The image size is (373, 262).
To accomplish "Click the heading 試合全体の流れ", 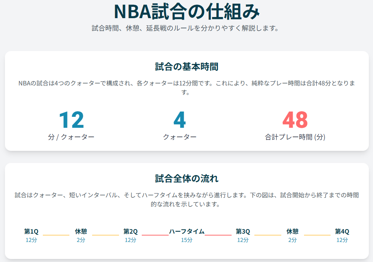I will coord(187,178).
